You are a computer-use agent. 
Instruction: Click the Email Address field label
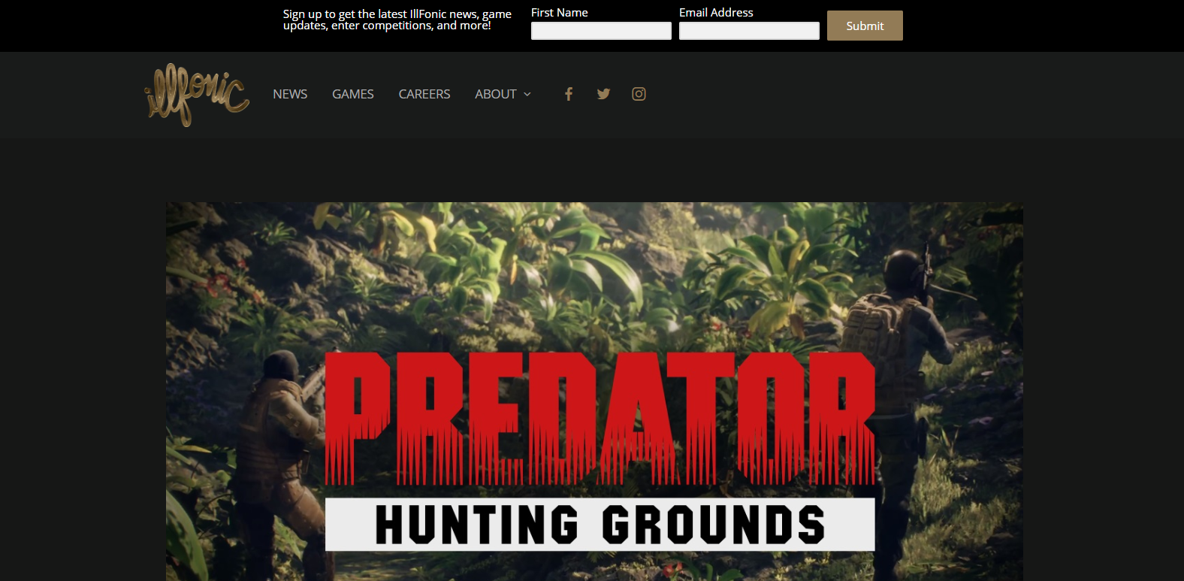tap(716, 12)
